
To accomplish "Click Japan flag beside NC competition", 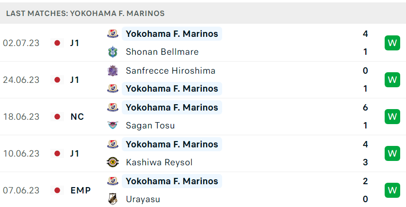I will pos(57,117).
